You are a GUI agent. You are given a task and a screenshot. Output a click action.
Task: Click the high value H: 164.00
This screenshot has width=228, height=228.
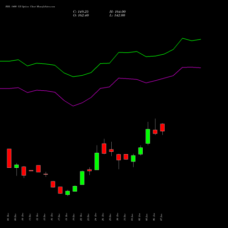pos(118,12)
